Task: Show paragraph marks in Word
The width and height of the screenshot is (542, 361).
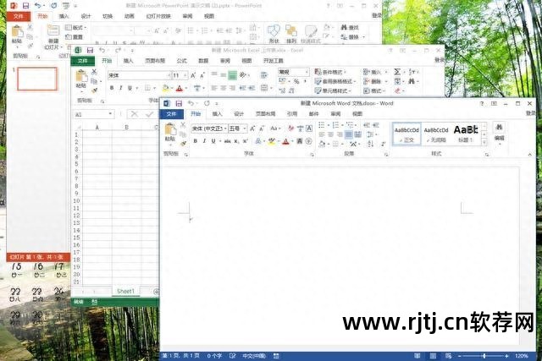Action: (x=384, y=143)
